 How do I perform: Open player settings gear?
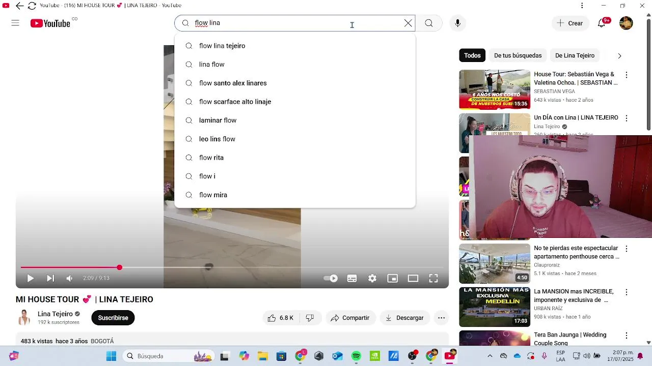pos(372,278)
